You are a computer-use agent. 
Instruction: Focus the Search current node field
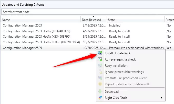[x=88, y=12]
